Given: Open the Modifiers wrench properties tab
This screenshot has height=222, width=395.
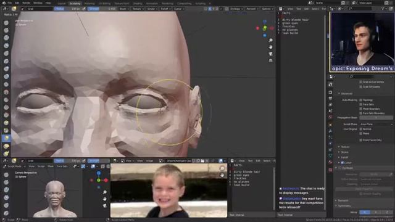Looking at the screenshot, I should [330, 131].
